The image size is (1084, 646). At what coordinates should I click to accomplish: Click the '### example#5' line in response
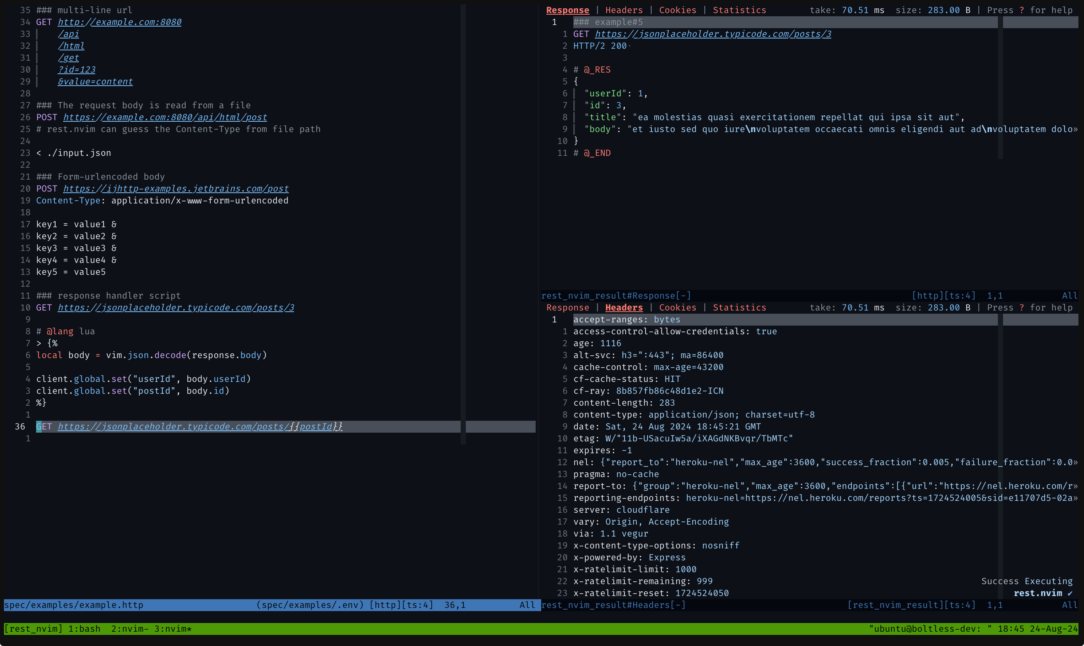click(x=607, y=22)
